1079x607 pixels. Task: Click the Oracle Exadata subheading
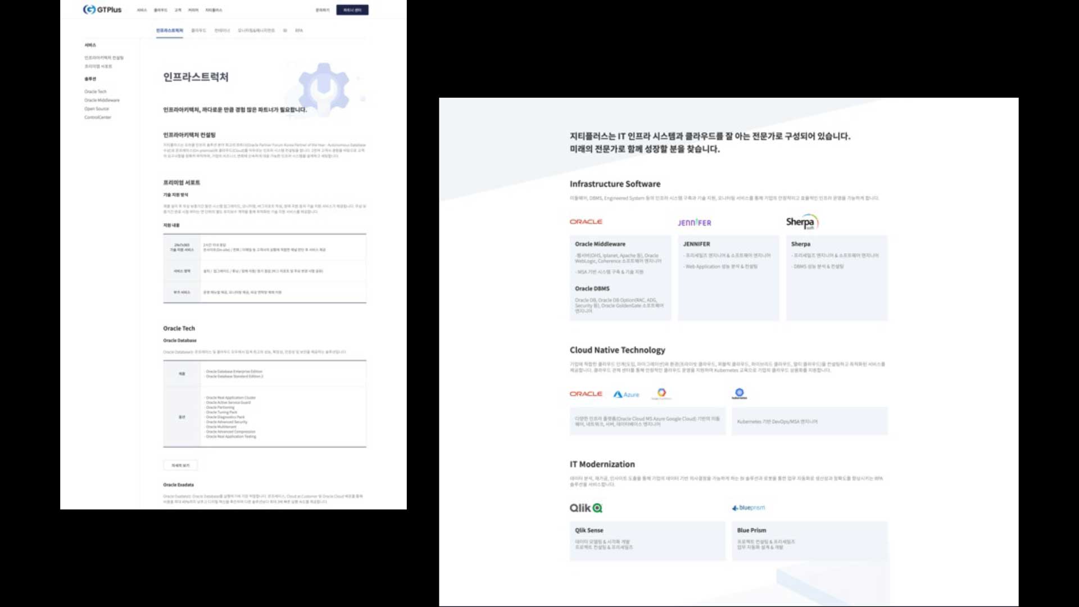[178, 484]
